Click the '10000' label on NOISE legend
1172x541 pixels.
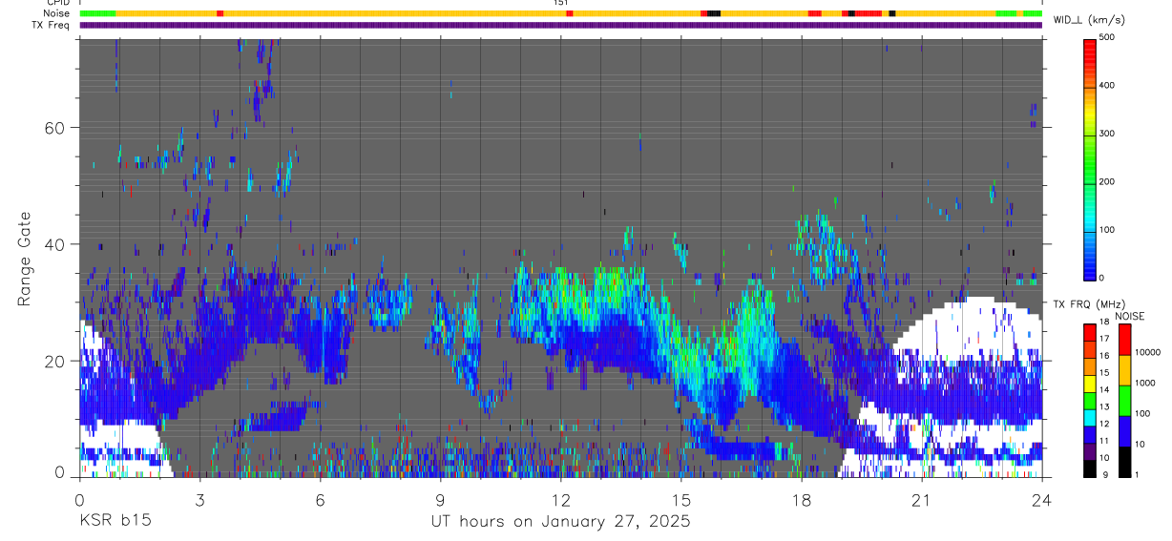(x=1149, y=352)
